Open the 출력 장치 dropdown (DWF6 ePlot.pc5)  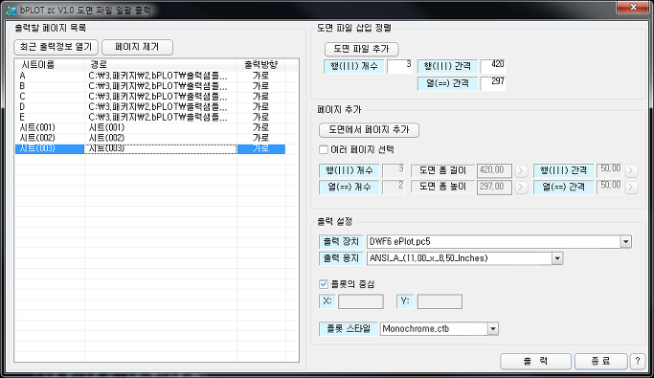click(625, 242)
